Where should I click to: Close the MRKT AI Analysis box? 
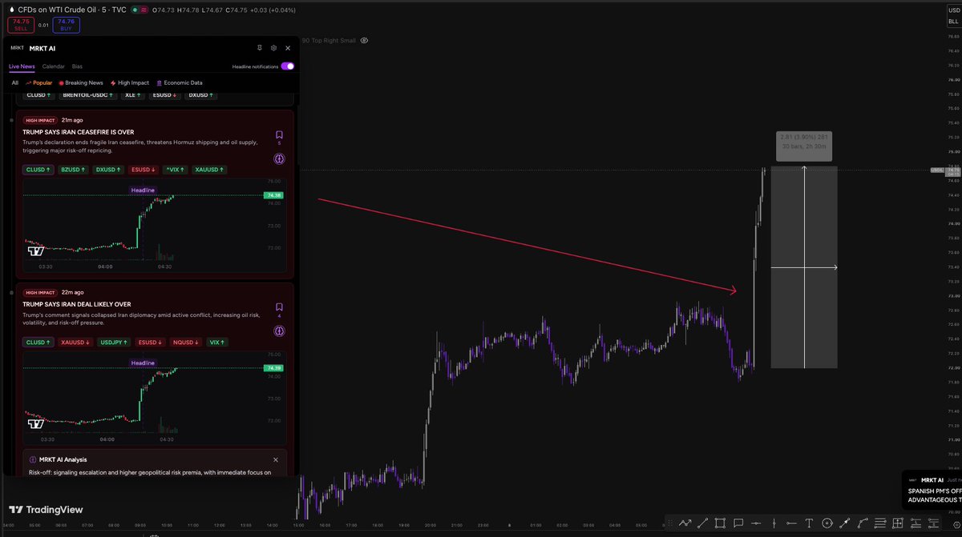tap(276, 459)
